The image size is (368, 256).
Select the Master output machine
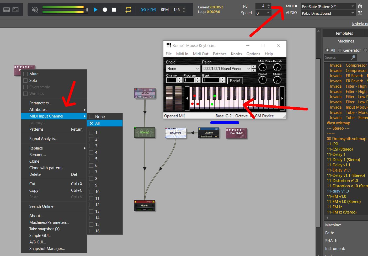tap(145, 206)
